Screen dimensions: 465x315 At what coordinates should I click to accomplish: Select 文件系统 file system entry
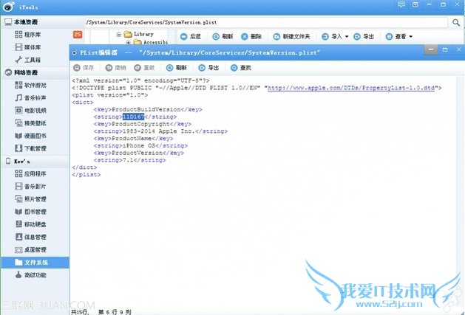[35, 263]
